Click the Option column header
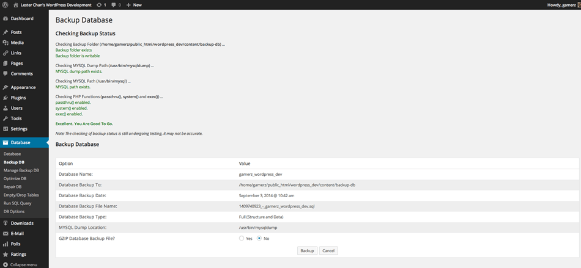This screenshot has width=581, height=268. [x=66, y=164]
